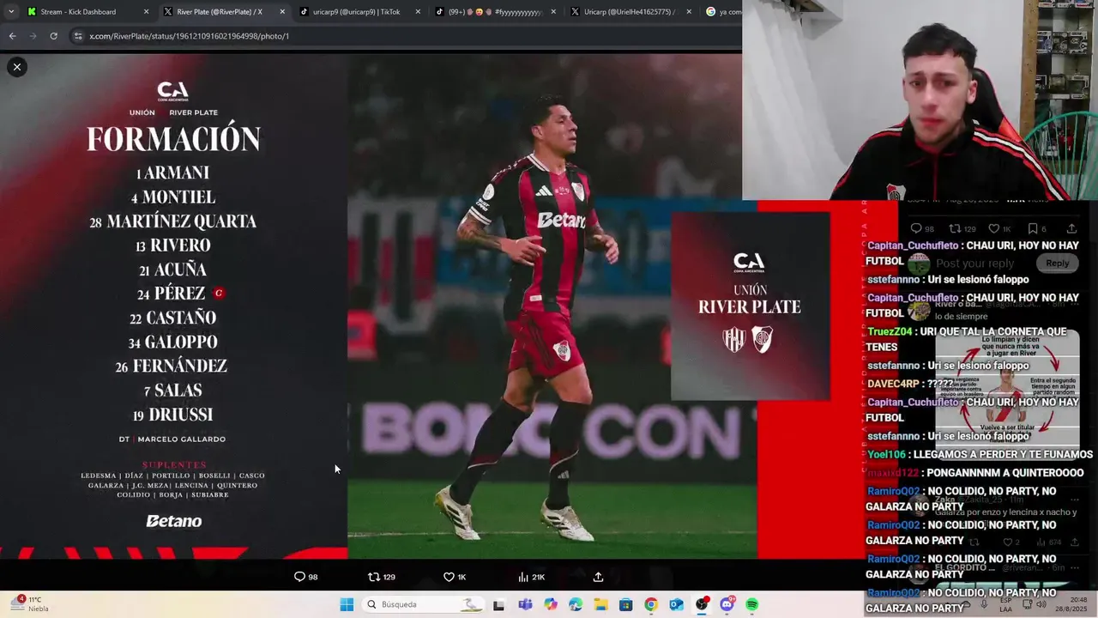Click the 'Post your reply' field
The image size is (1098, 618).
pyautogui.click(x=974, y=264)
